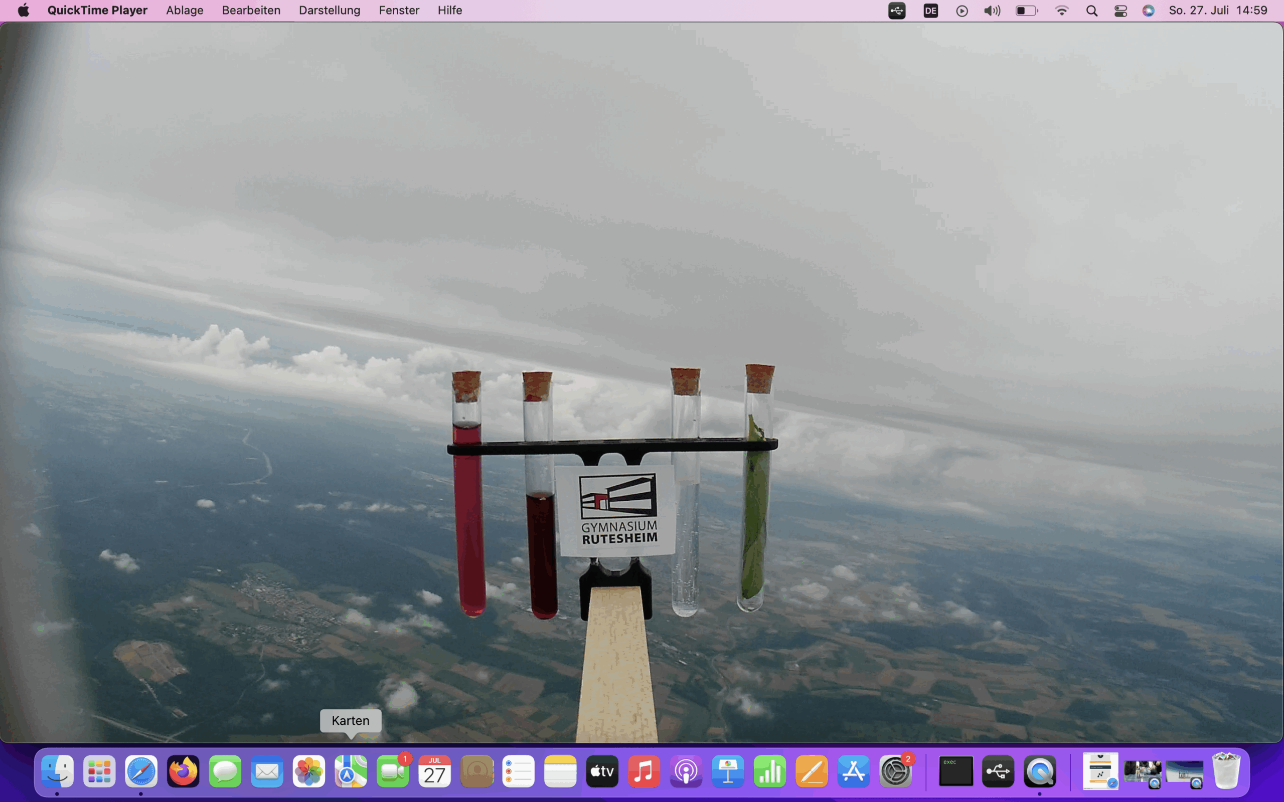The width and height of the screenshot is (1284, 802).
Task: Launch Karten (Maps) from the dock
Action: (x=350, y=771)
